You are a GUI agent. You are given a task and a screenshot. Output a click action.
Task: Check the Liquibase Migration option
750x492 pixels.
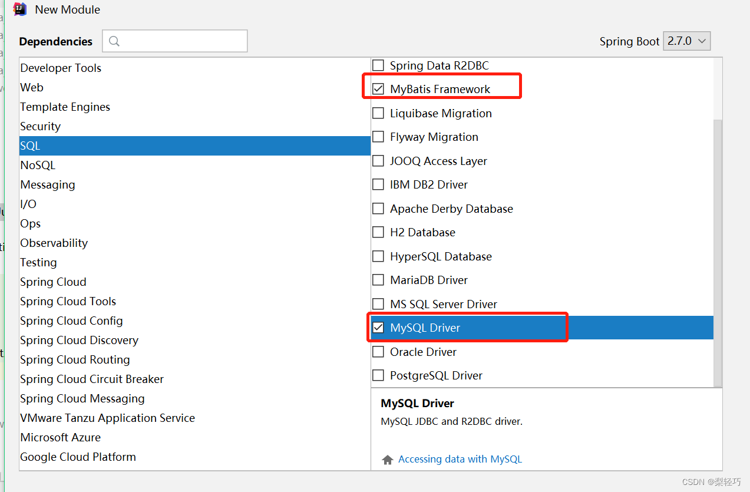point(378,113)
